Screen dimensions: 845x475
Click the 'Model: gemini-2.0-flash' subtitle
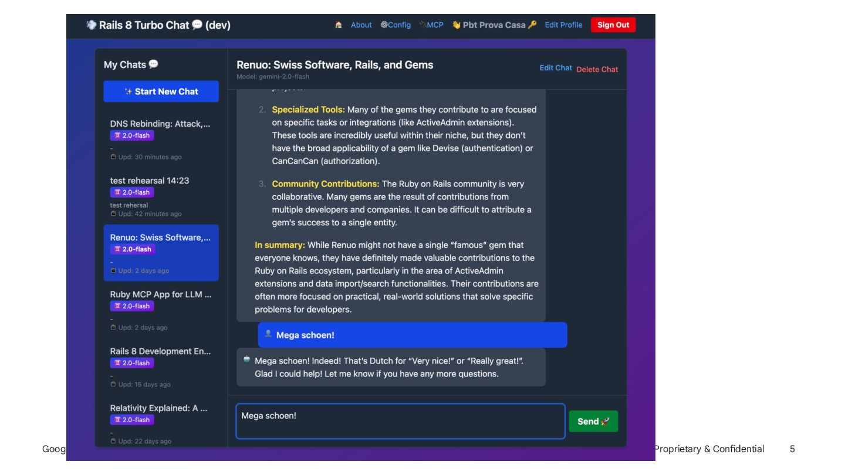tap(273, 76)
